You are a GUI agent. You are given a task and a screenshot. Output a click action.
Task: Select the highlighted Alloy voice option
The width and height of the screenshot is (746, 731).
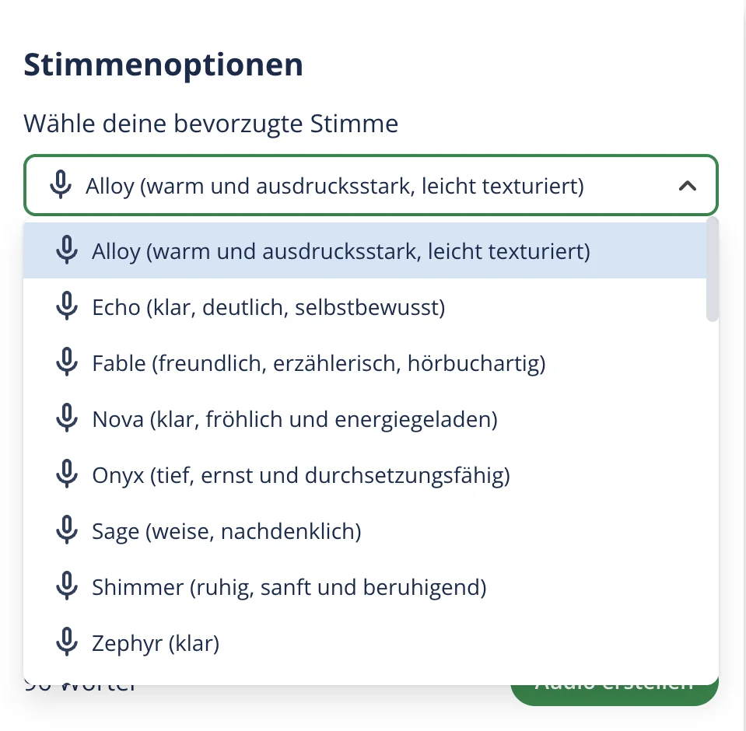coord(341,251)
